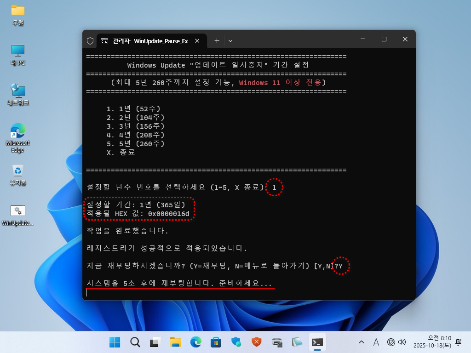Close the terminal window

pyautogui.click(x=405, y=40)
